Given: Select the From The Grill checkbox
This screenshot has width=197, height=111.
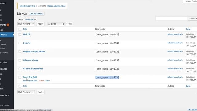Looking at the screenshot, I should click(20, 77).
